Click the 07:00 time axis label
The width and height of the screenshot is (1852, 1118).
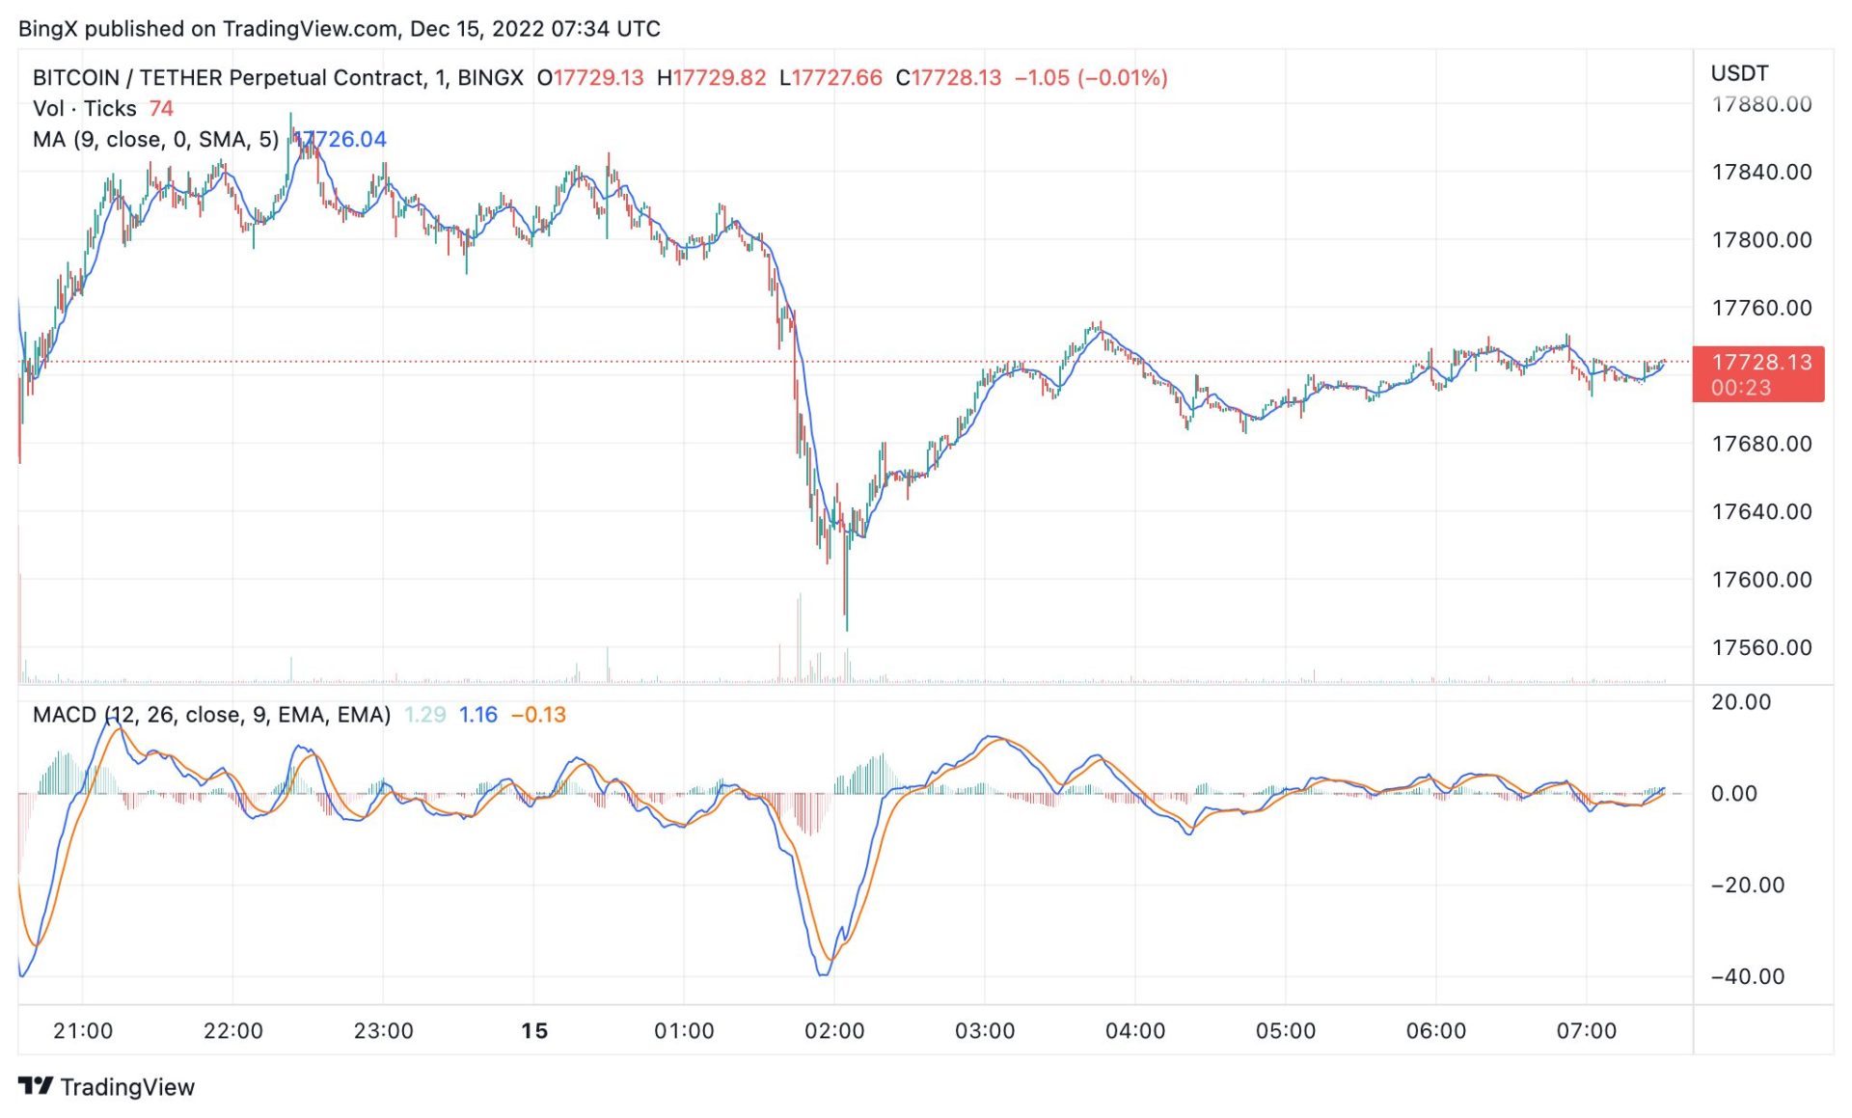(1586, 1030)
